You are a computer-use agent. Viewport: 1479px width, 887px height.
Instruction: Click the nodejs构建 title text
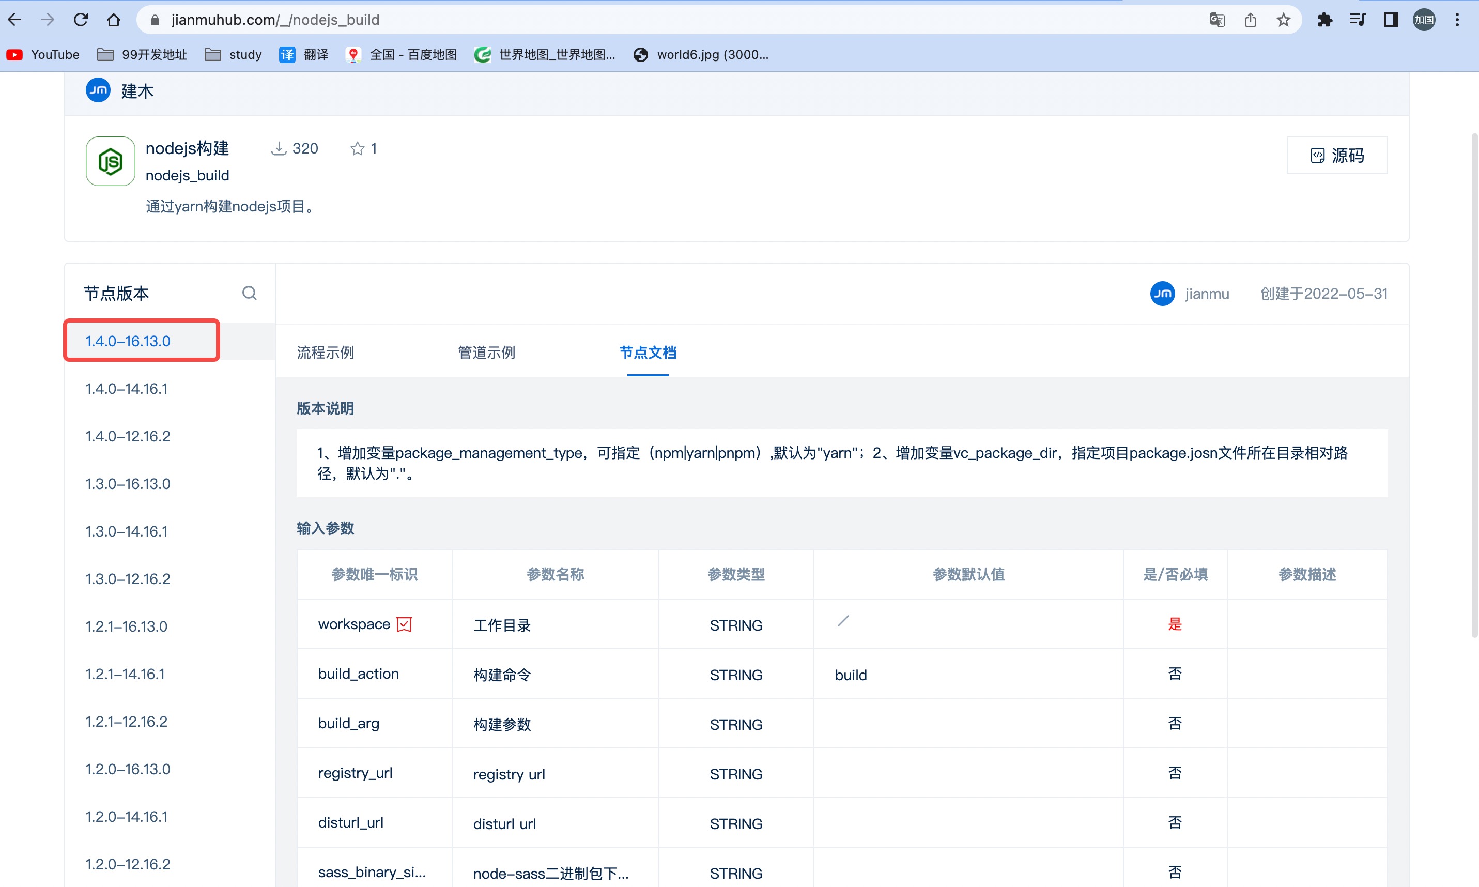(187, 148)
